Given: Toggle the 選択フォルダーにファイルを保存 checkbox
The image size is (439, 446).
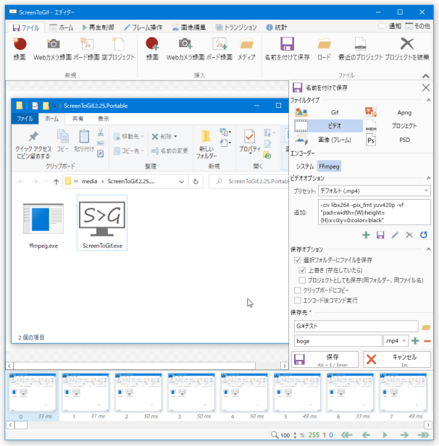Looking at the screenshot, I should 297,260.
